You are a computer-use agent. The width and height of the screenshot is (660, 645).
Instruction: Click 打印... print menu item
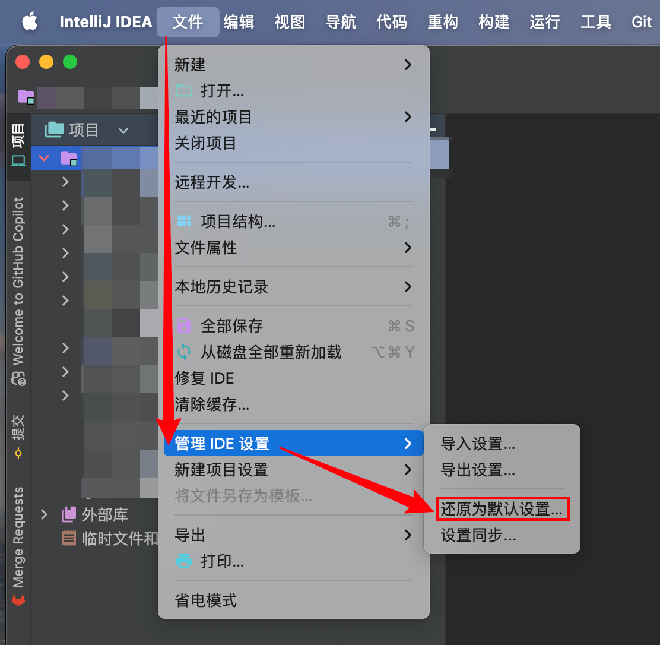222,561
